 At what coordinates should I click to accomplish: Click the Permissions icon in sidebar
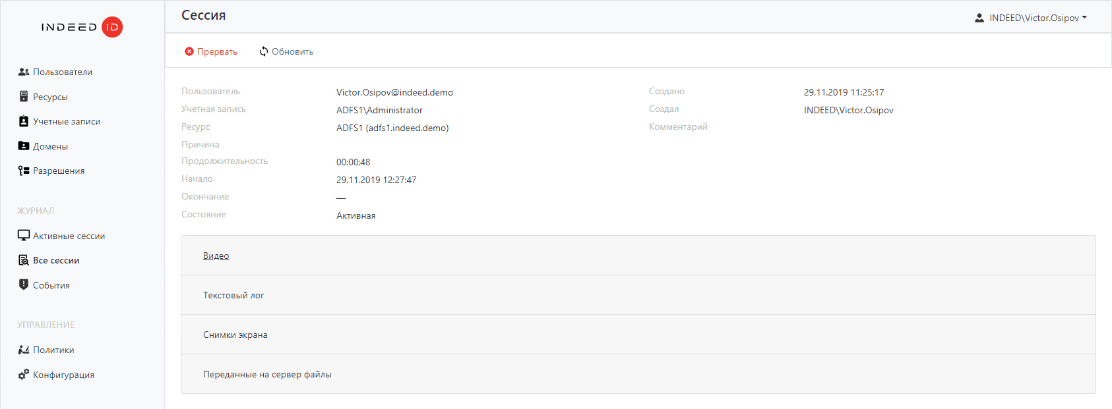[24, 171]
